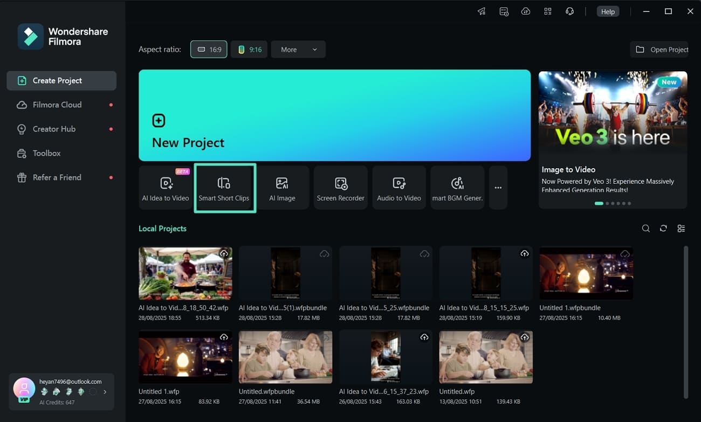Open project AI Idea to Vid...8_15_15_25.wfp thumbnail
The image size is (701, 422).
click(486, 273)
